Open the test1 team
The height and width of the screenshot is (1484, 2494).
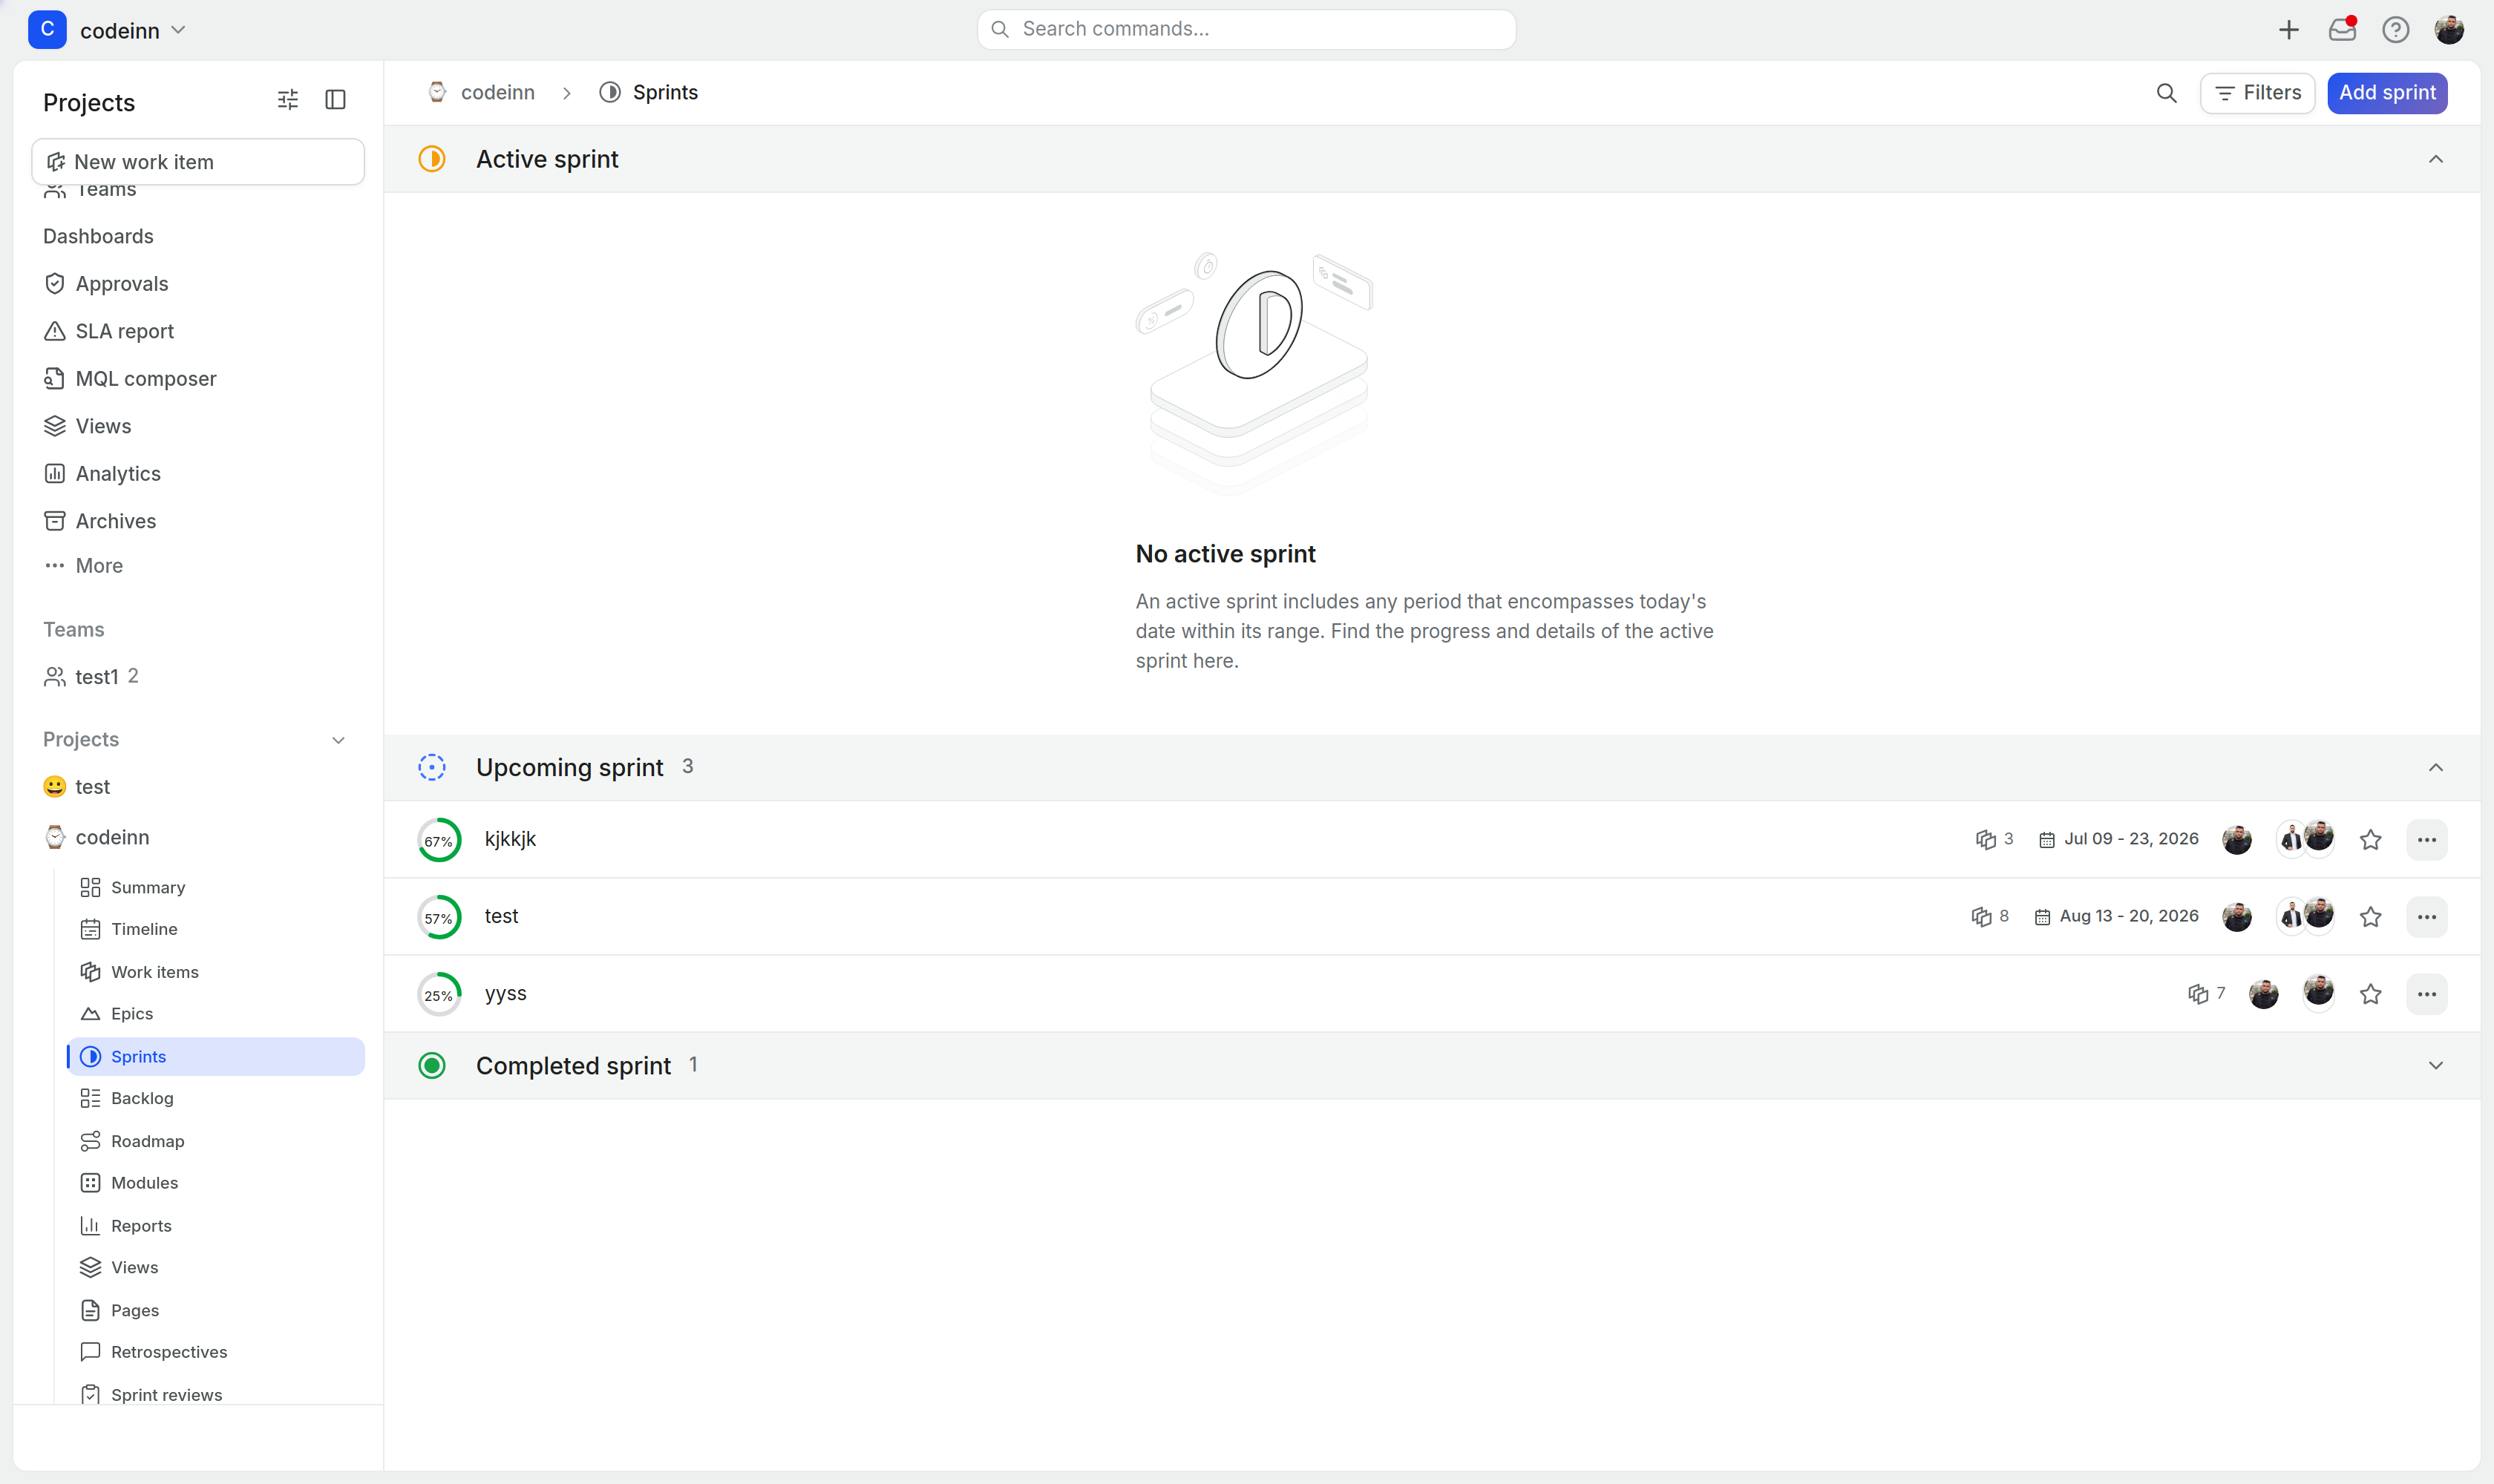(90, 677)
